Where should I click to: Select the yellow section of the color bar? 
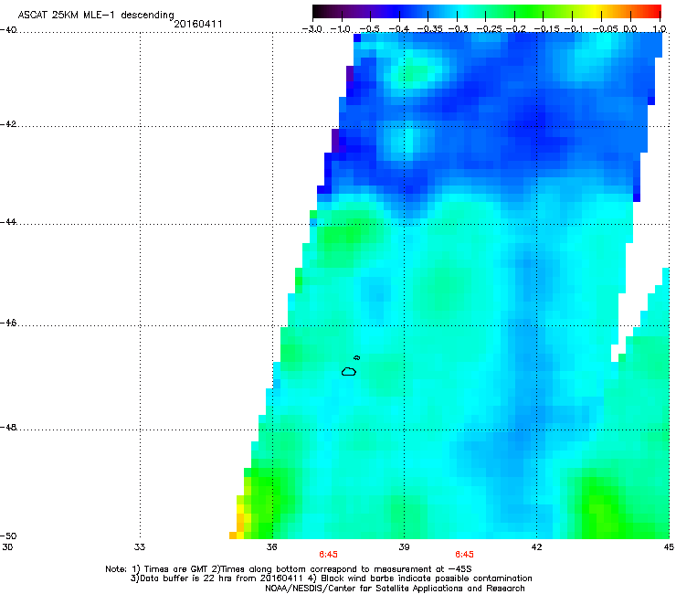[x=597, y=12]
